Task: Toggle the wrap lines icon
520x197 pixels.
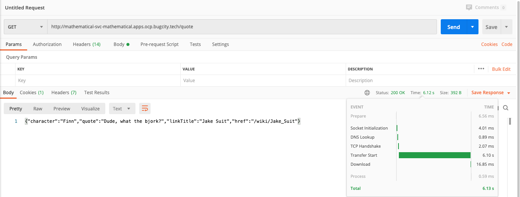Action: point(145,108)
